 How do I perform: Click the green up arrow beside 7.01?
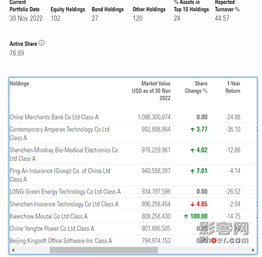tap(193, 171)
